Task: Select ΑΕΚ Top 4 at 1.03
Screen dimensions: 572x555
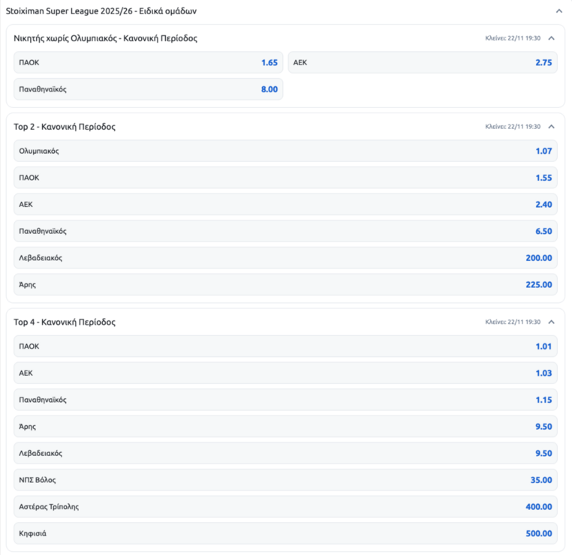Action: pyautogui.click(x=285, y=373)
